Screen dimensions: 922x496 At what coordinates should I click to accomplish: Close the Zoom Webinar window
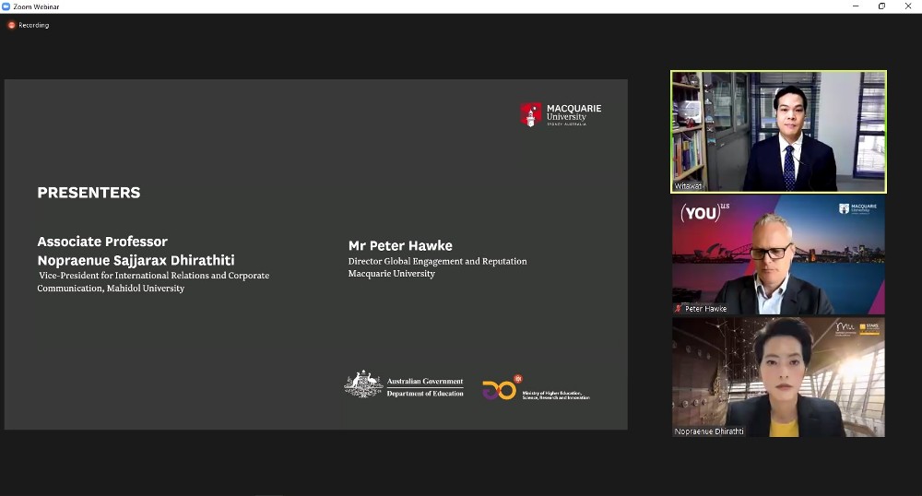pyautogui.click(x=908, y=6)
